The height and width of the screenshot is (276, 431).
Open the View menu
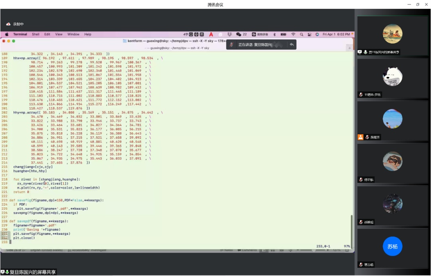tap(59, 34)
